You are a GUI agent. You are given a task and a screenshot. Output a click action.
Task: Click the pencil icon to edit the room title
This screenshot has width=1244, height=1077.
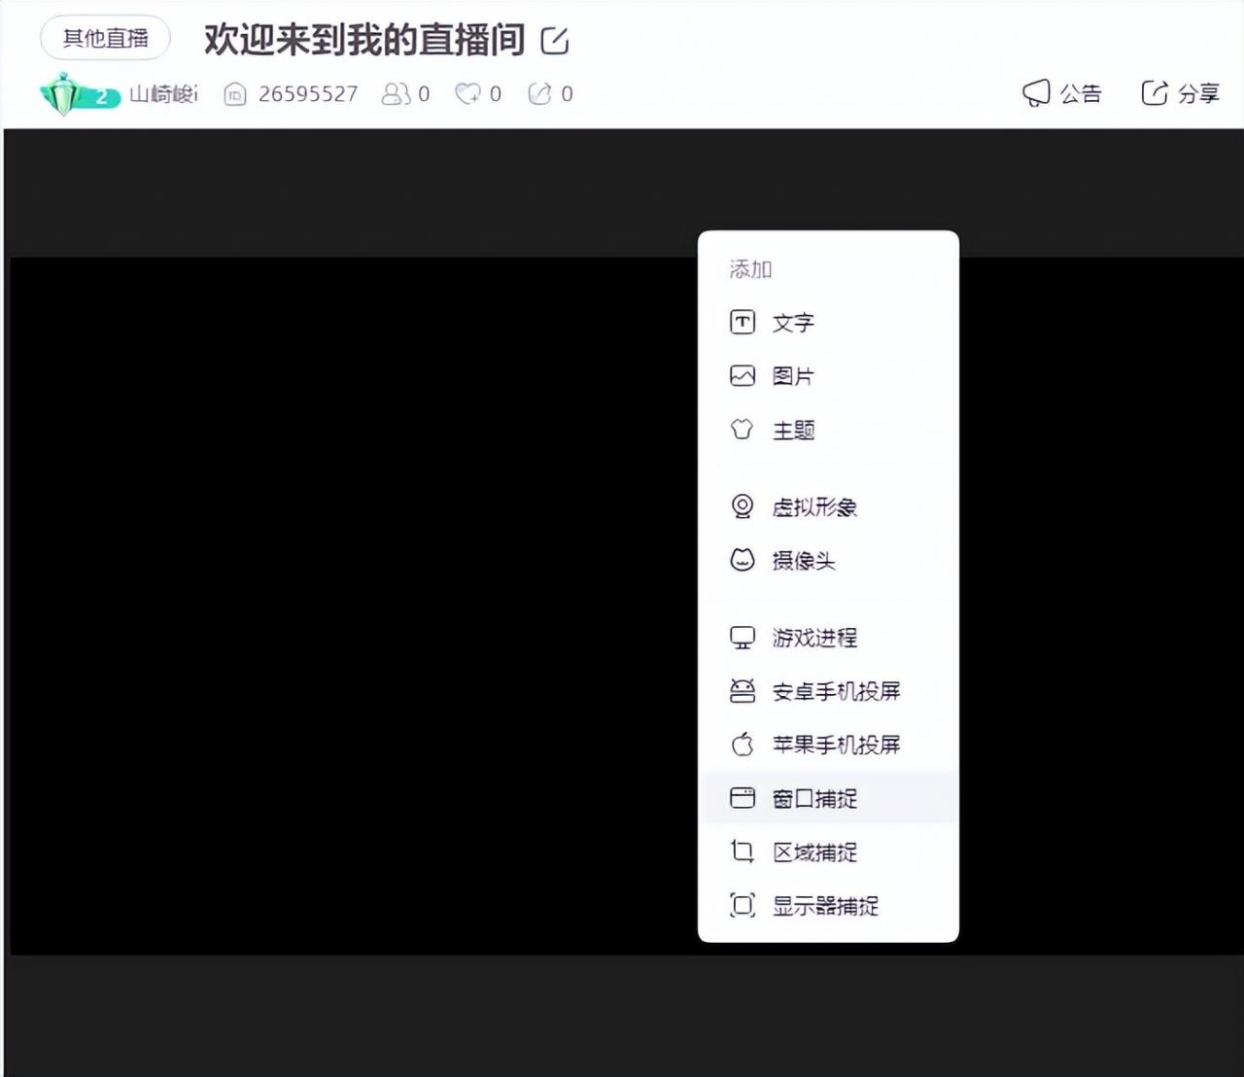555,41
